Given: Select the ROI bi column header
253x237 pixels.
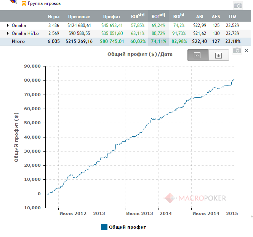Looking at the screenshot, I should [x=179, y=16].
